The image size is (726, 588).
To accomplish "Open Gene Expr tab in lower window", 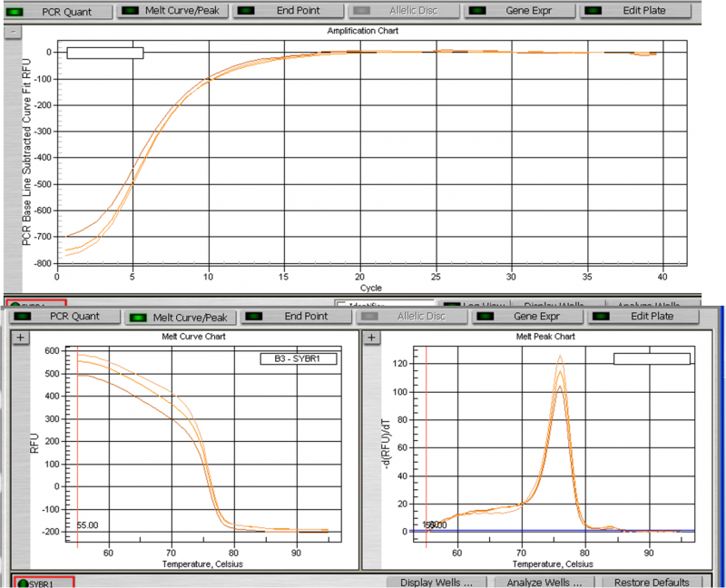I will (x=528, y=316).
